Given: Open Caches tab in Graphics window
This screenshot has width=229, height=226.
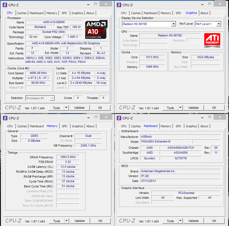Looking at the screenshot, I should pyautogui.click(x=136, y=13).
